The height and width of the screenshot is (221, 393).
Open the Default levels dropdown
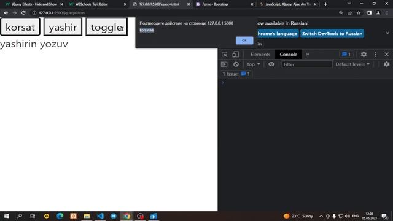pyautogui.click(x=352, y=64)
